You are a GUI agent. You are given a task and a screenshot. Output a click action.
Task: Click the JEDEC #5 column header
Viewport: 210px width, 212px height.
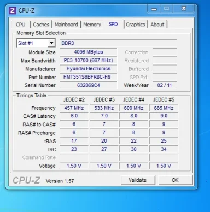coord(164,100)
